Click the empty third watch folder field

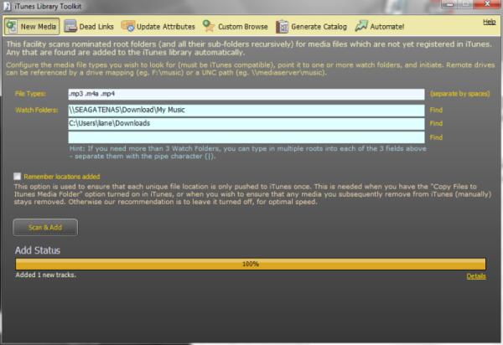246,136
